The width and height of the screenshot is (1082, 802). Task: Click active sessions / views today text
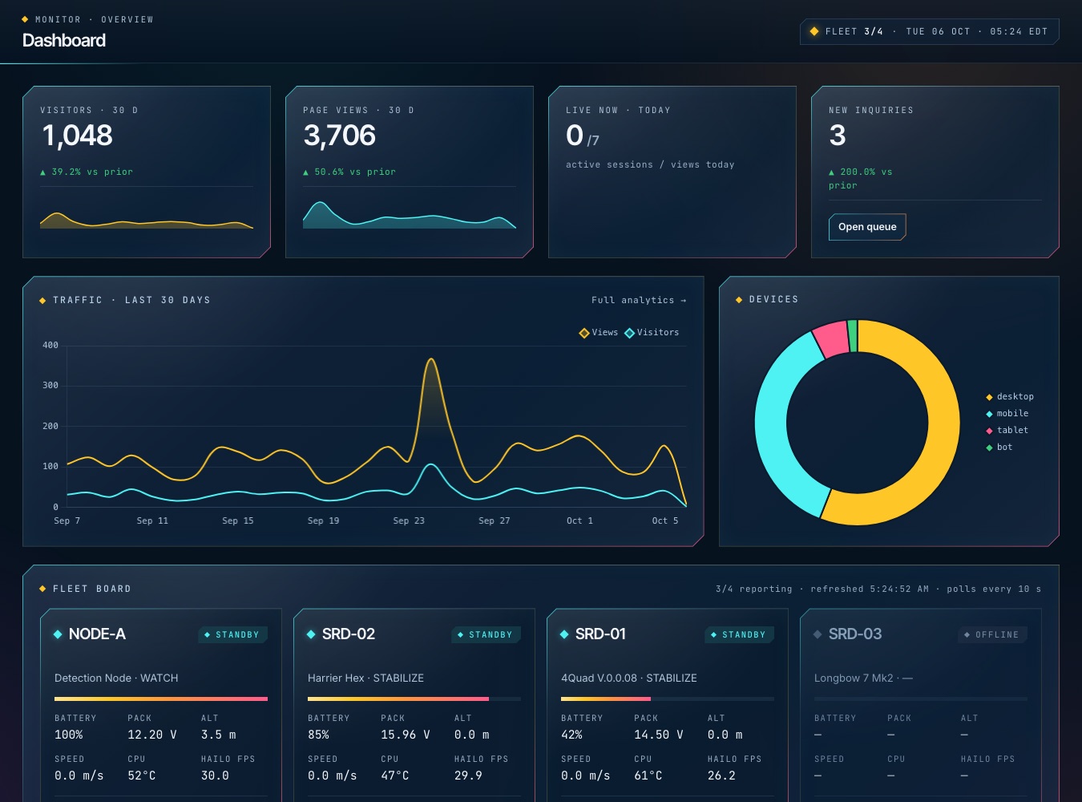tap(650, 164)
